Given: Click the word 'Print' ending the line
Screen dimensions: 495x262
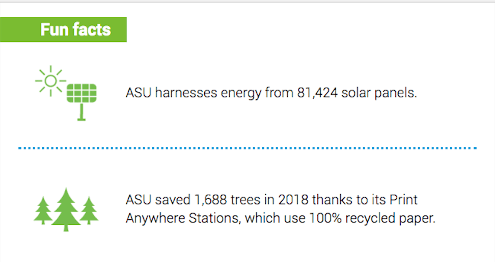Looking at the screenshot, I should 403,200.
